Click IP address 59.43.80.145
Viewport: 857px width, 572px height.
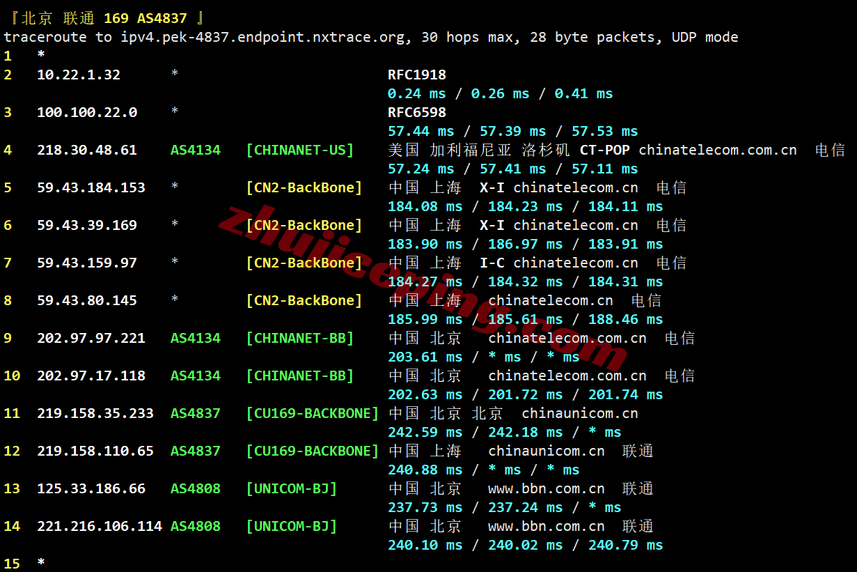[x=87, y=300]
